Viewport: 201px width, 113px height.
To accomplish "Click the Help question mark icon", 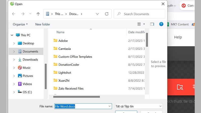I will point(161,24).
